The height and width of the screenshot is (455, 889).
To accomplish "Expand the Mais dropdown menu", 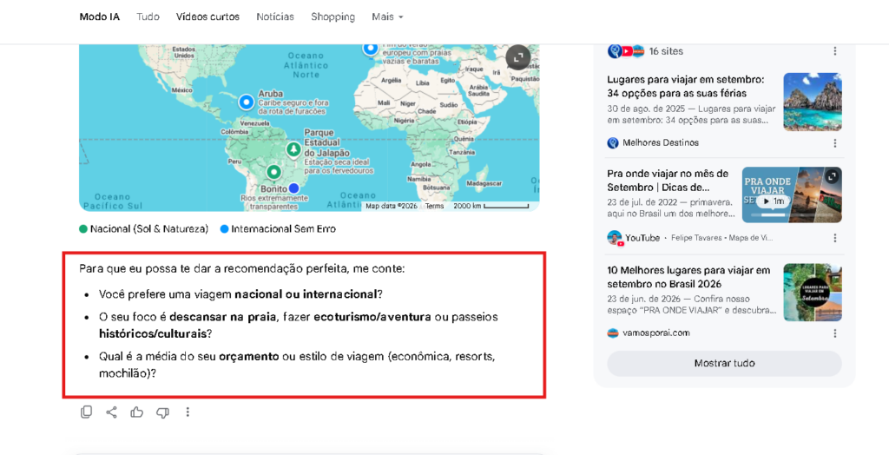I will (387, 17).
